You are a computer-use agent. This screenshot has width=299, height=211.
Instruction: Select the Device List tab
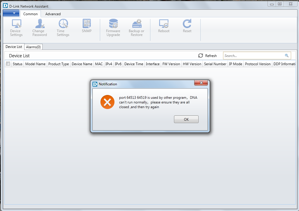pos(14,47)
